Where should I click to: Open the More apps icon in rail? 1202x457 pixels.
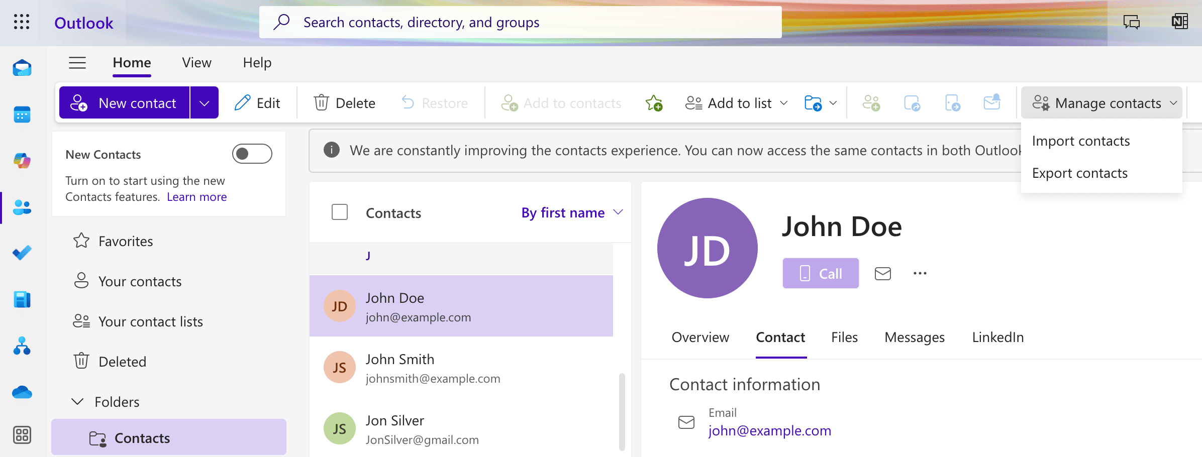(x=22, y=435)
